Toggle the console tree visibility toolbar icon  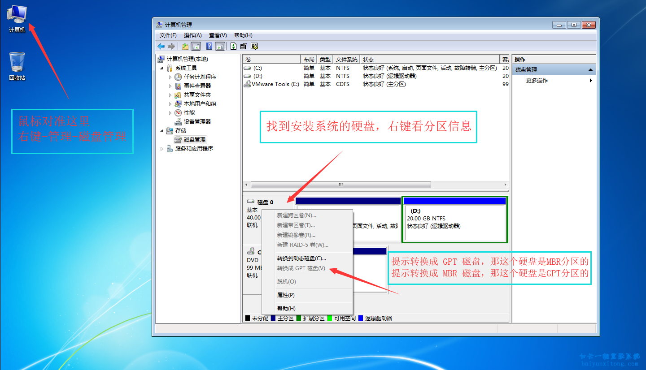point(196,46)
